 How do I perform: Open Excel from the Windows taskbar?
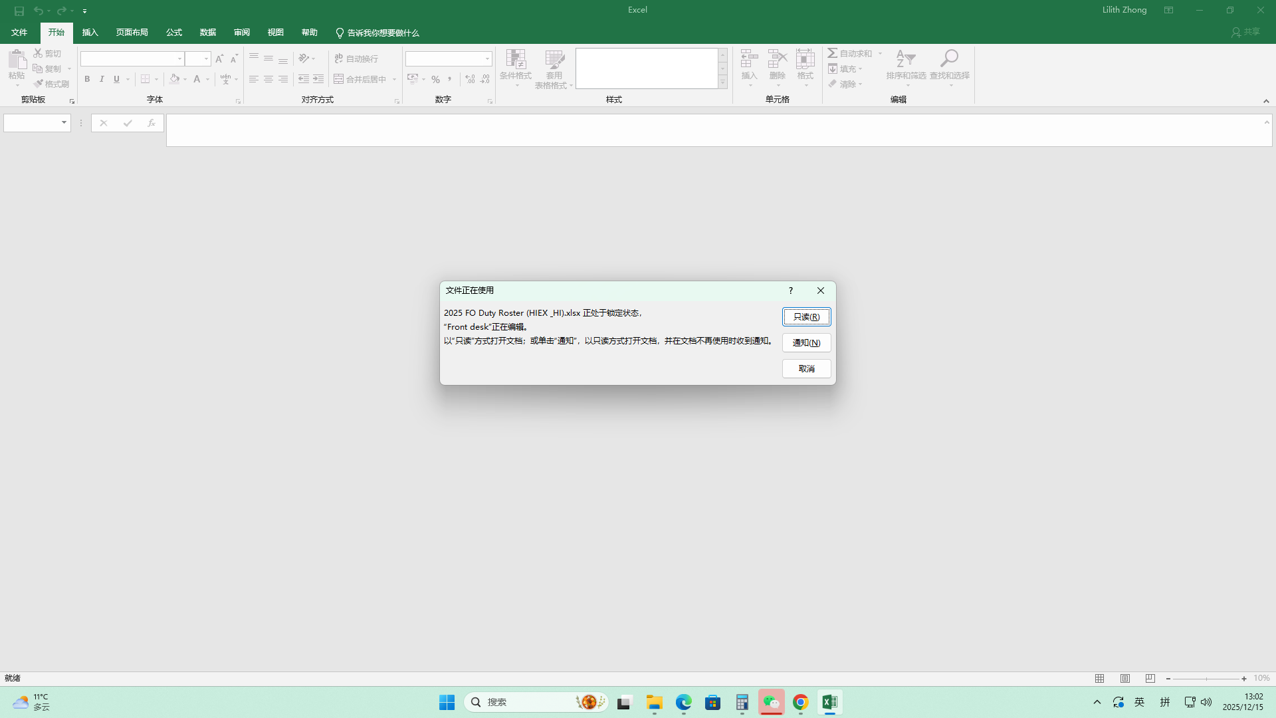click(x=829, y=702)
